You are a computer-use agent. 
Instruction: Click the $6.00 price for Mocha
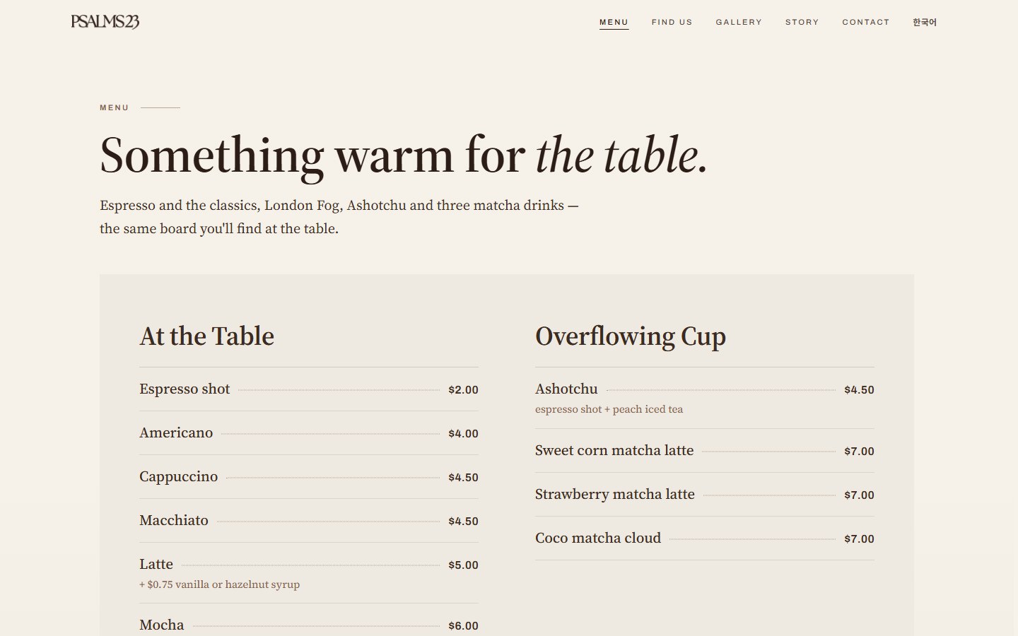tap(464, 625)
